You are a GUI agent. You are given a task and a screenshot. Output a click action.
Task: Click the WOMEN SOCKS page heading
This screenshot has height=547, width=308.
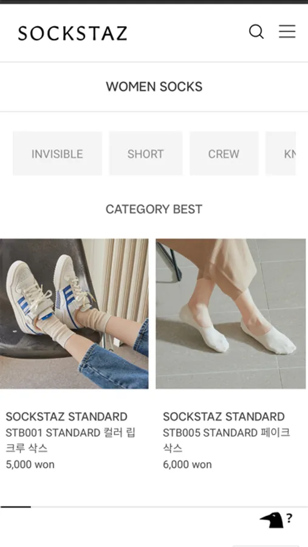click(154, 86)
